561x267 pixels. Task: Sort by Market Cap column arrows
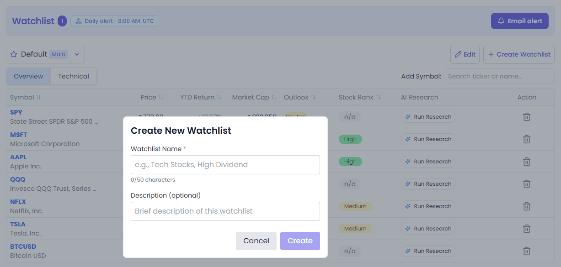click(x=274, y=97)
